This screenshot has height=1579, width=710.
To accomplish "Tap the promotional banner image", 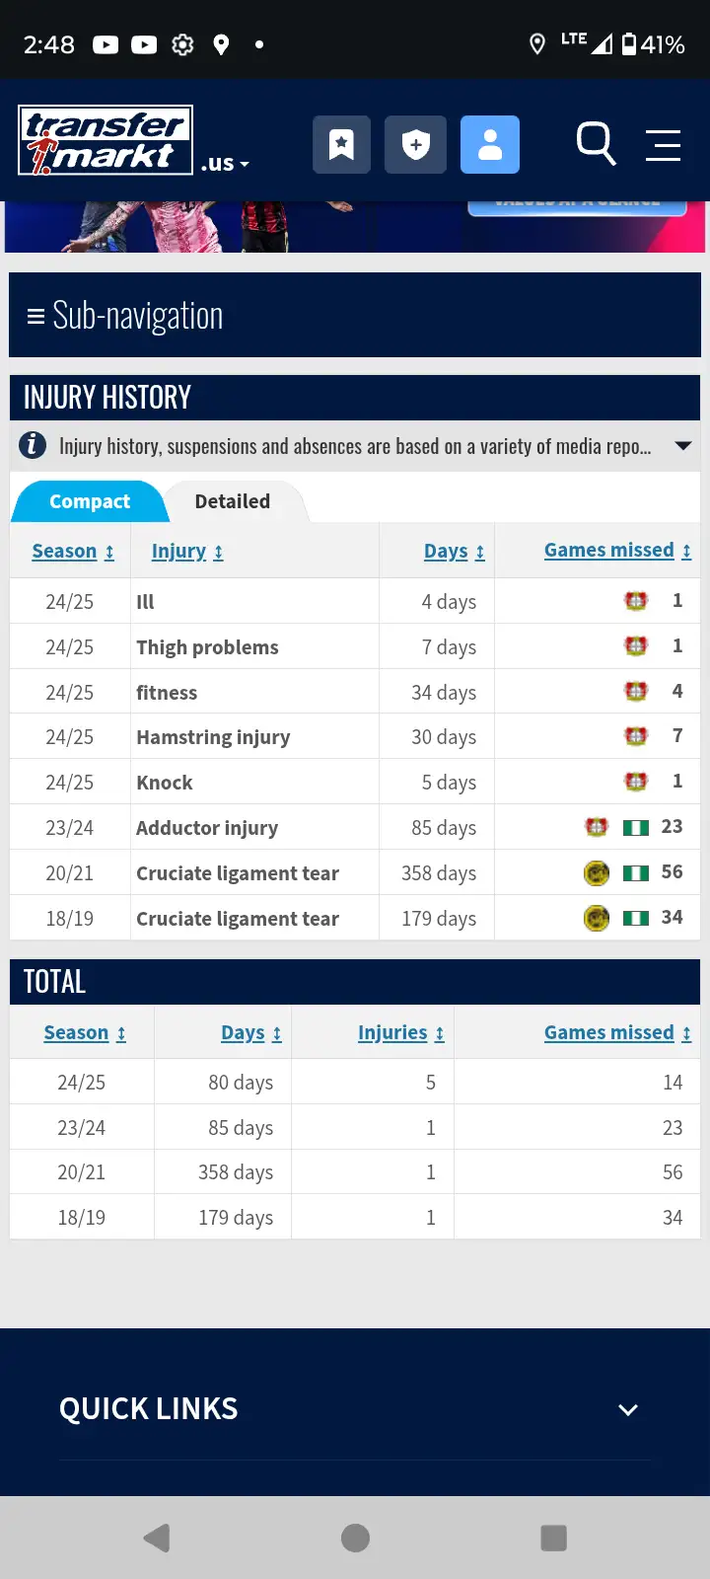I will tap(355, 227).
